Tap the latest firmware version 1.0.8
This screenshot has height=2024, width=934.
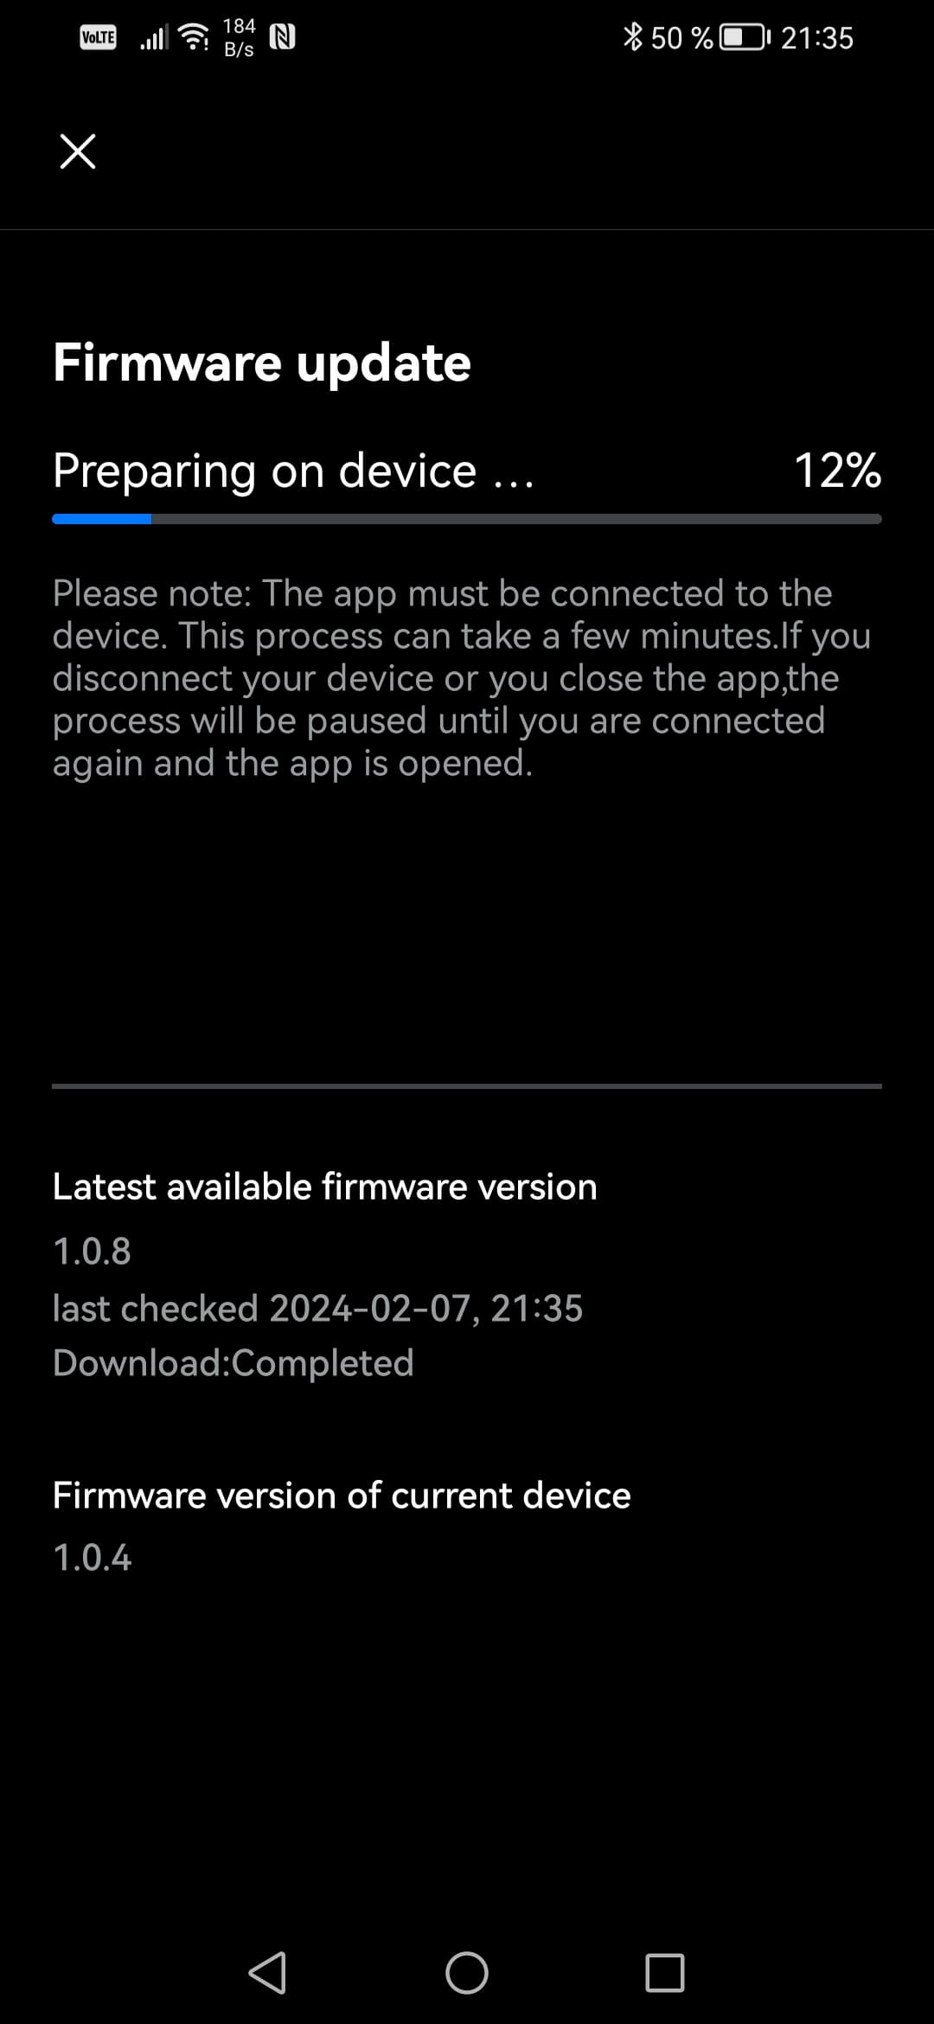93,1251
